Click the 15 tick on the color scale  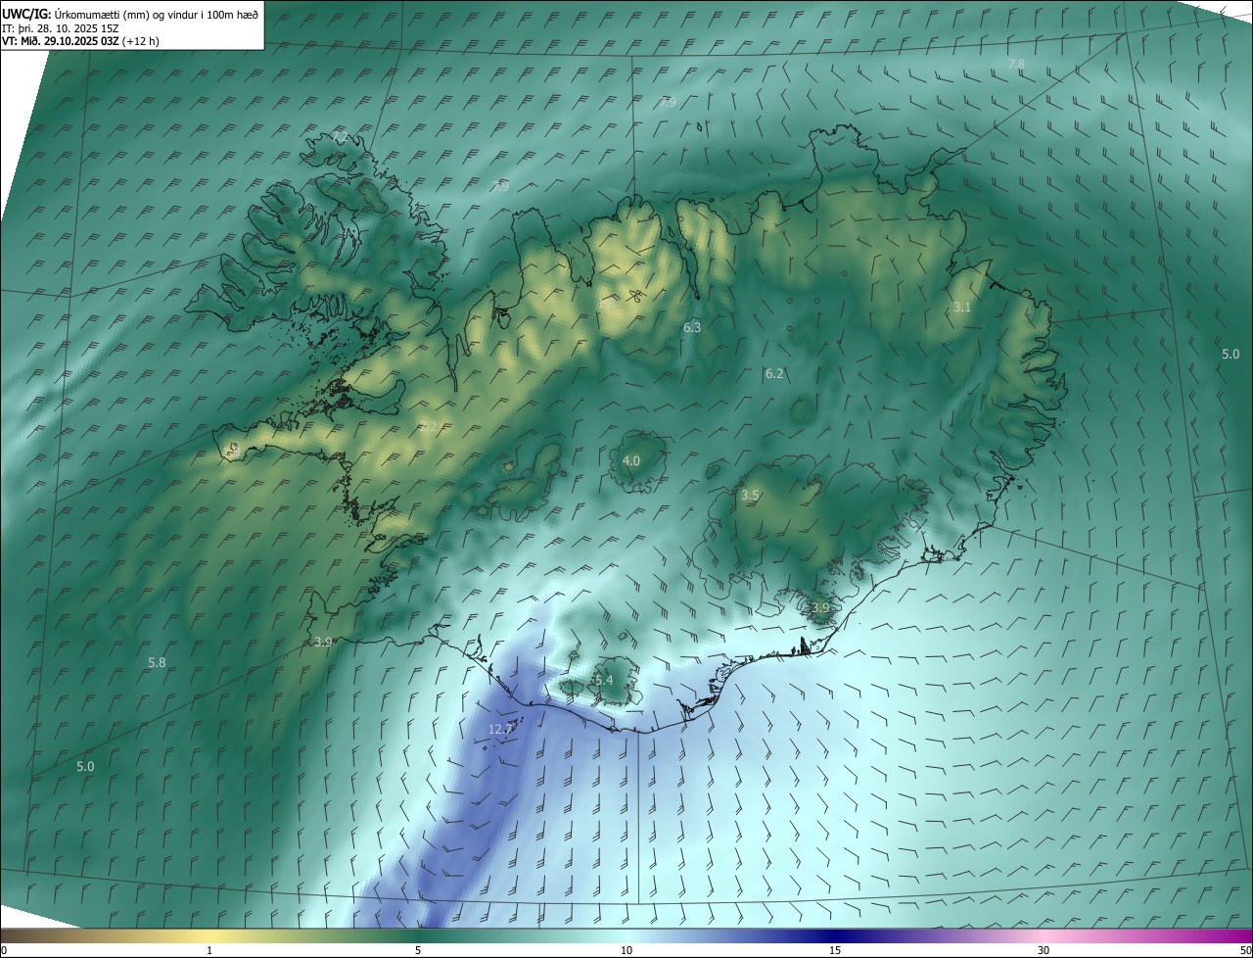(835, 951)
